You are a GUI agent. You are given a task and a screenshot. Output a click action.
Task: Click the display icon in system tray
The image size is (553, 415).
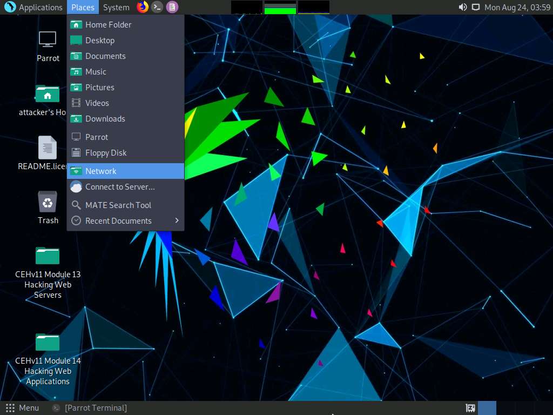point(475,7)
